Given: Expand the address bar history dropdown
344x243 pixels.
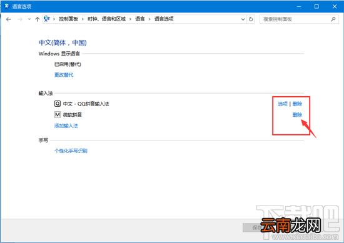Looking at the screenshot, I should 243,19.
